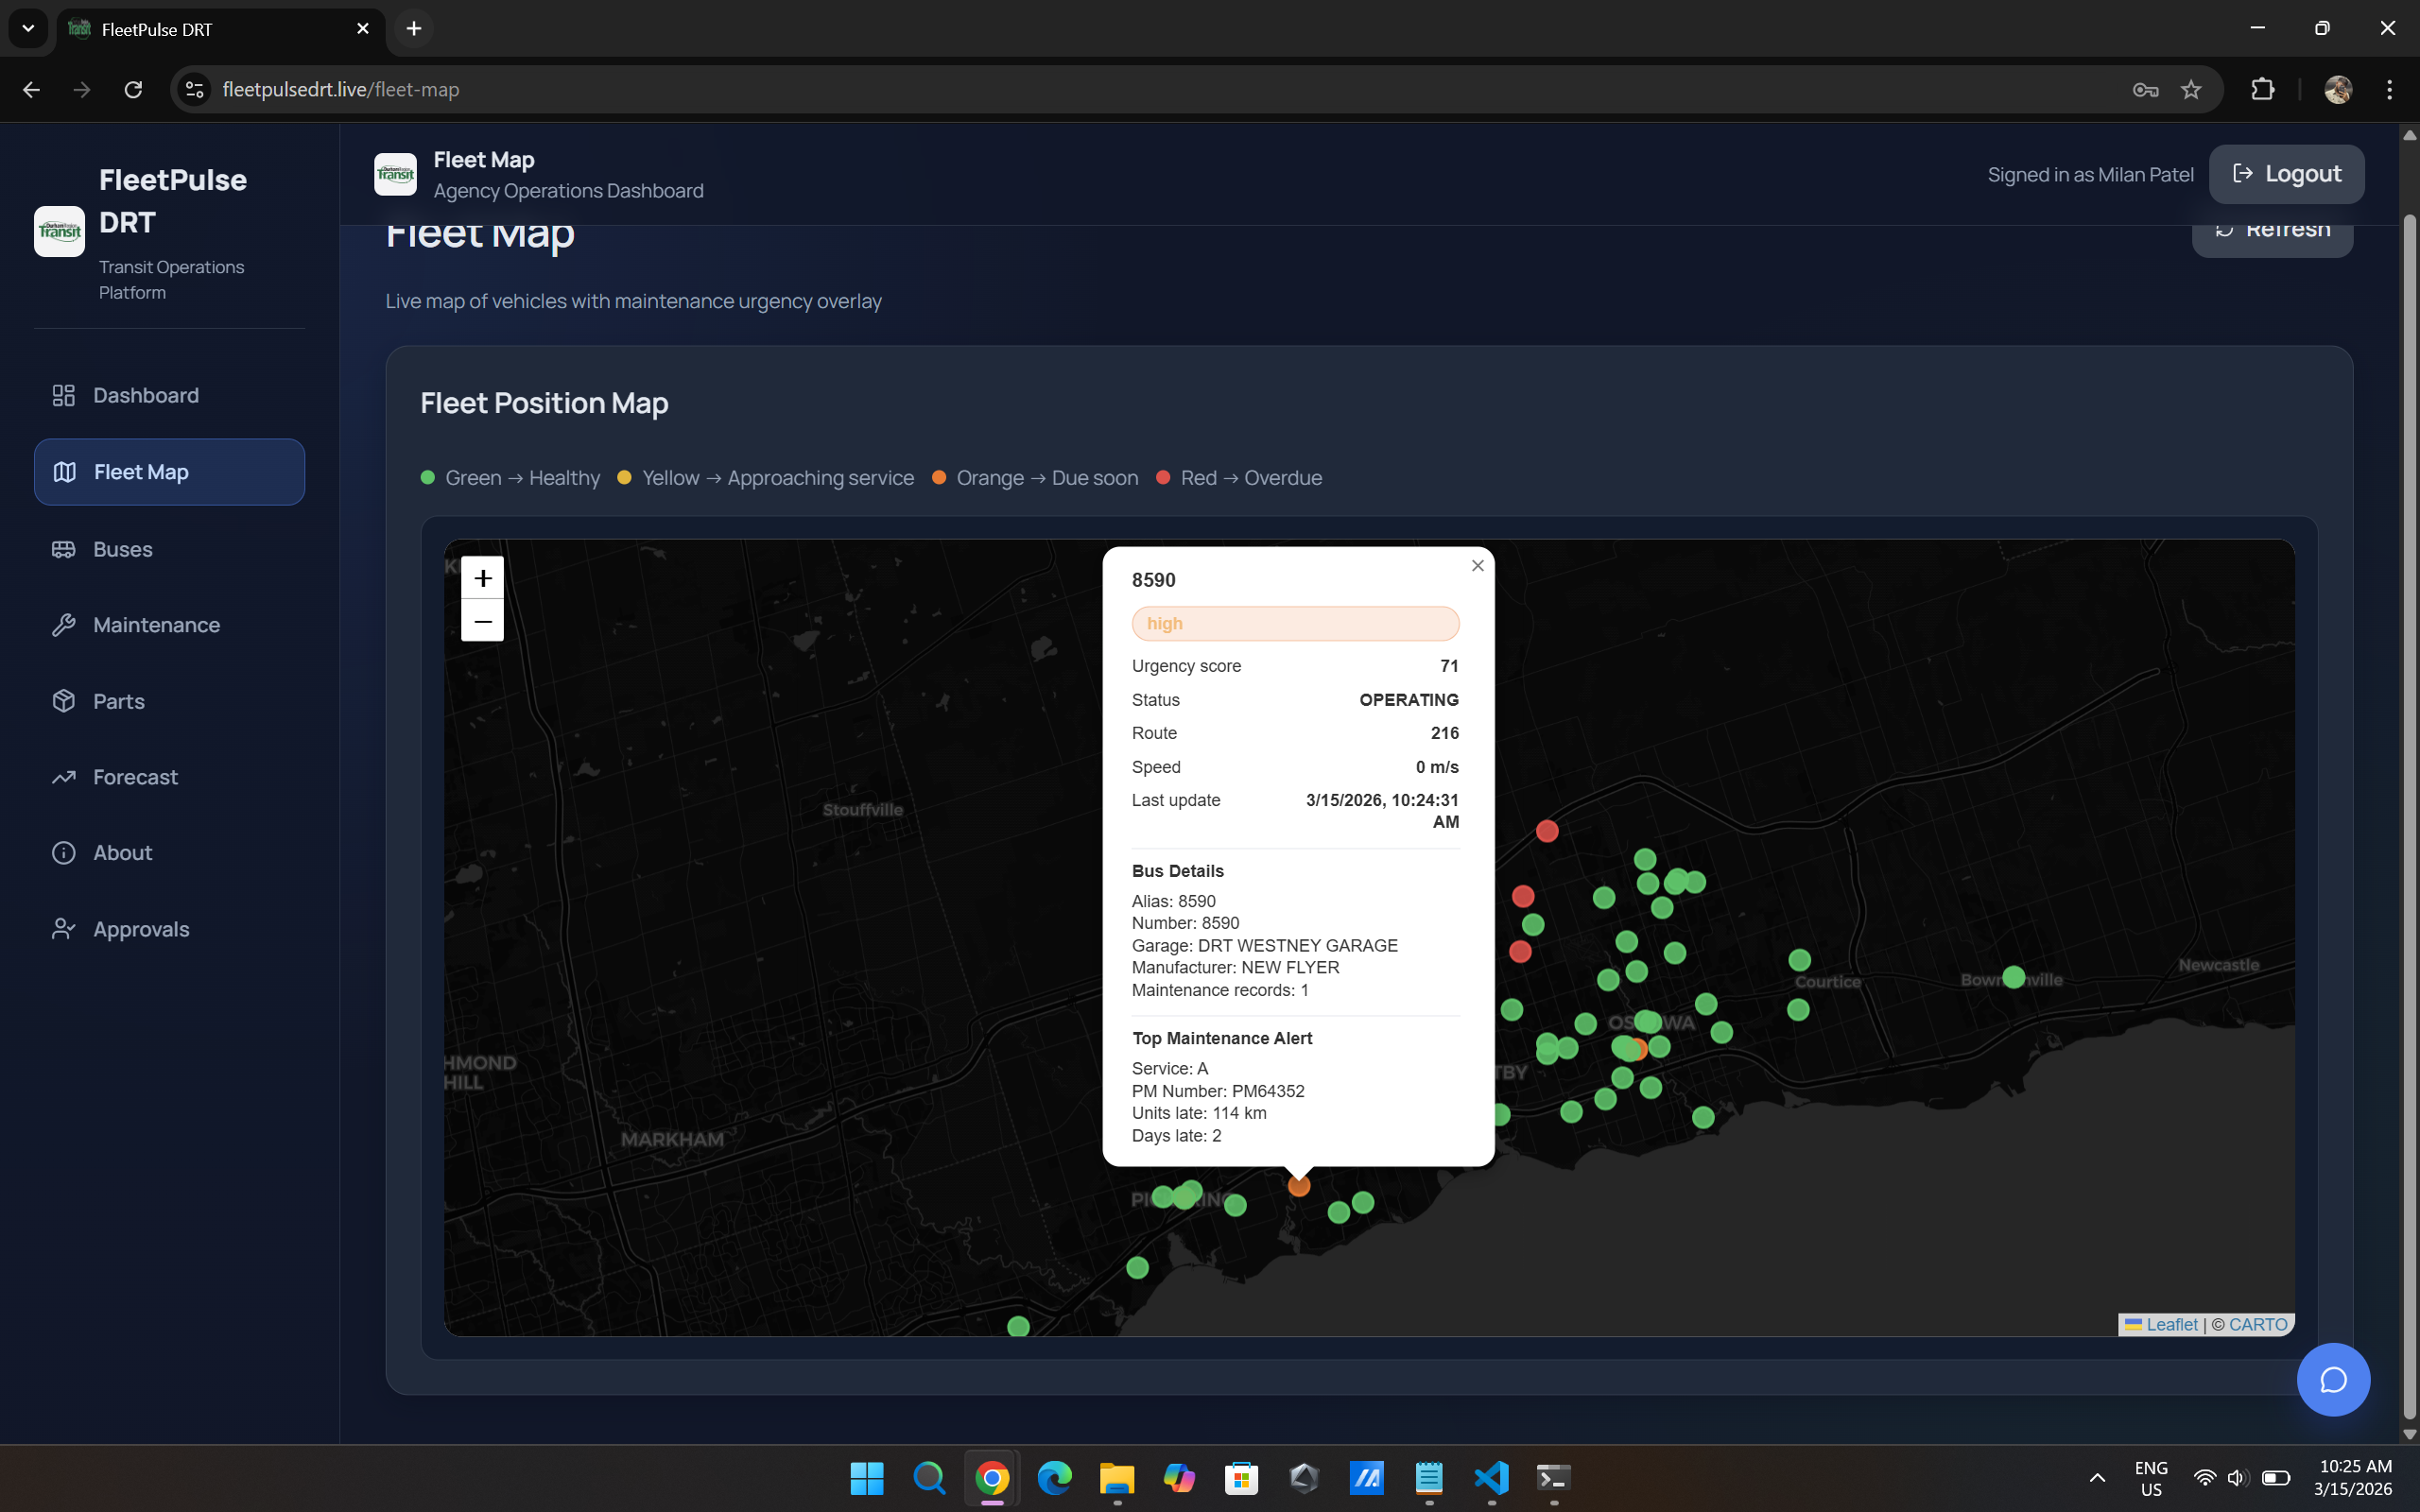The image size is (2420, 1512).
Task: Zoom out on the fleet map
Action: [x=482, y=621]
